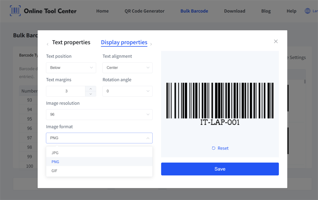Open the Text alignment dropdown
Viewport: 318px width, 200px height.
click(x=127, y=68)
